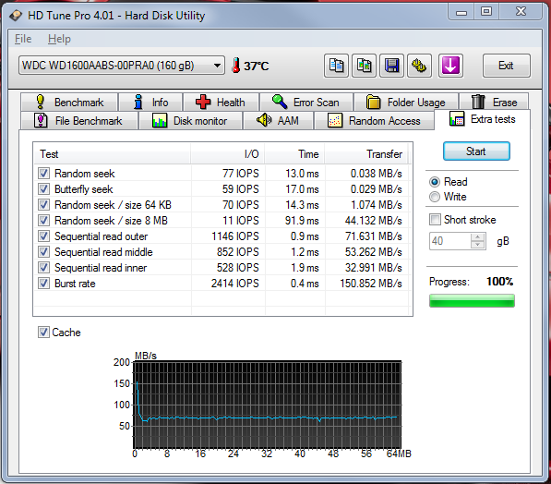Toggle Random seek / size 64 KB checkbox
The width and height of the screenshot is (551, 484).
(43, 205)
